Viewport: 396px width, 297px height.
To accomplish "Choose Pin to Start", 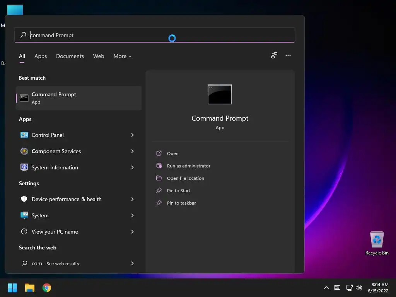I will click(x=179, y=190).
